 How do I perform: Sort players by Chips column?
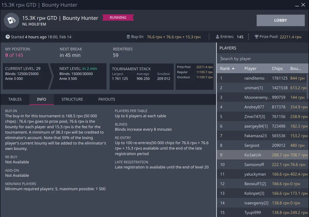[277, 69]
